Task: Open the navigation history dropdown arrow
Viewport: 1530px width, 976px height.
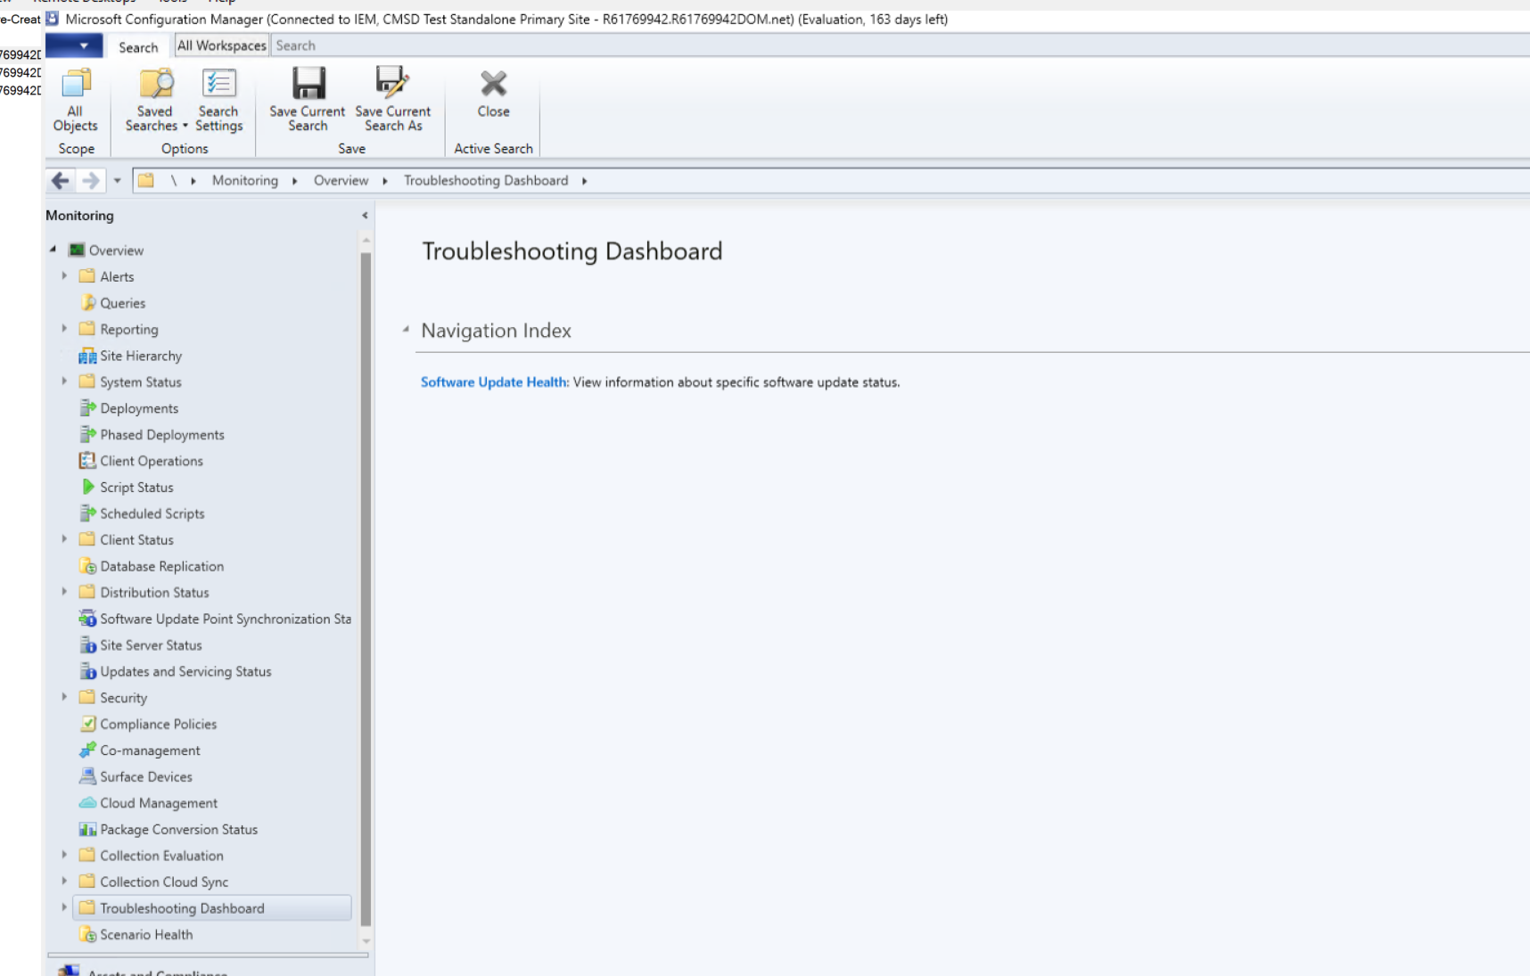Action: tap(117, 181)
